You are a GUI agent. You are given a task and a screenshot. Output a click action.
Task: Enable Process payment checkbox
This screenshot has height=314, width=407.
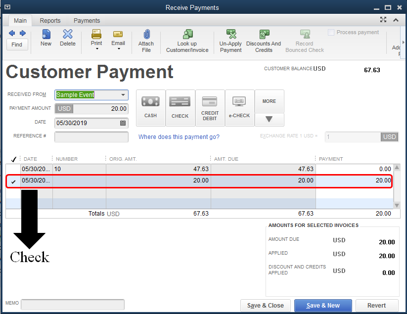coord(331,33)
